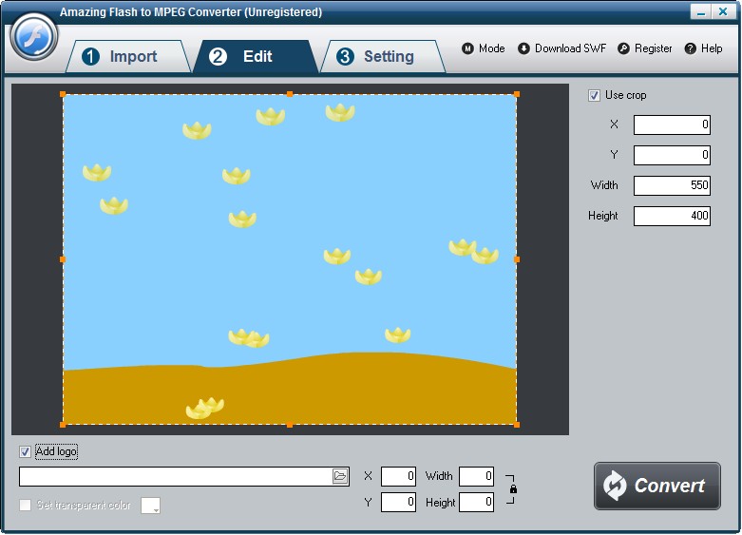Click the logo Height field
The height and width of the screenshot is (535, 742).
point(477,503)
